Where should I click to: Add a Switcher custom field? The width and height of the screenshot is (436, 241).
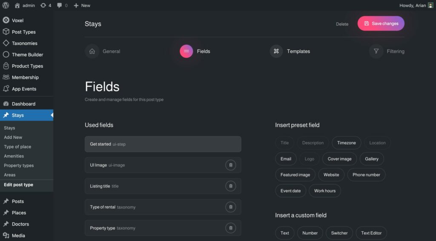coord(339,233)
